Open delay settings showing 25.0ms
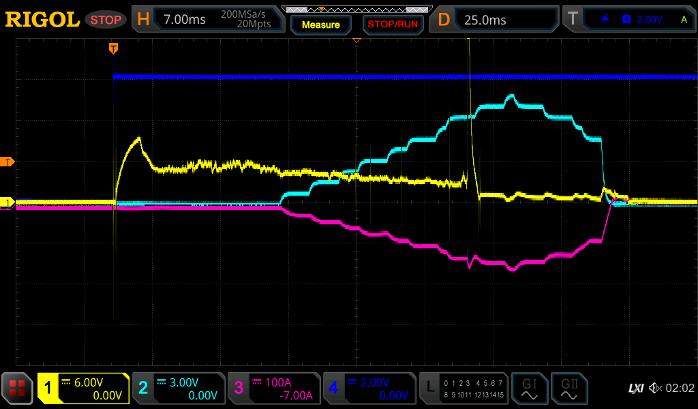 [495, 20]
